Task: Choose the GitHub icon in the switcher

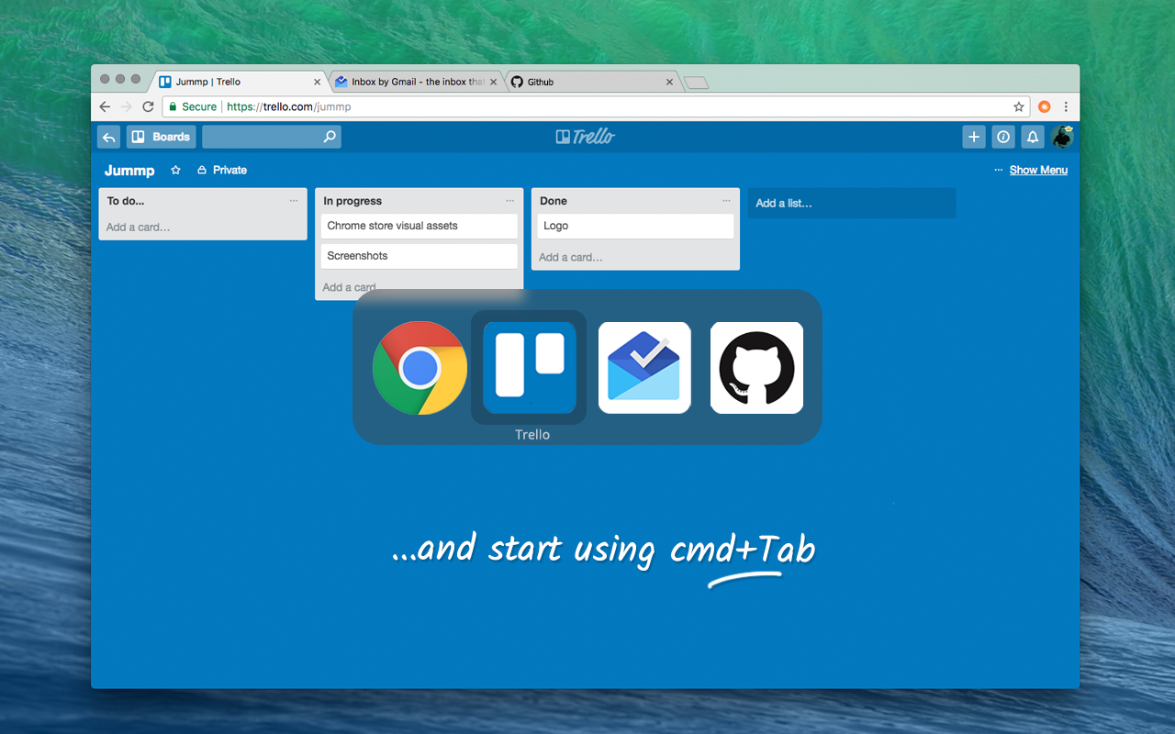Action: (x=756, y=368)
